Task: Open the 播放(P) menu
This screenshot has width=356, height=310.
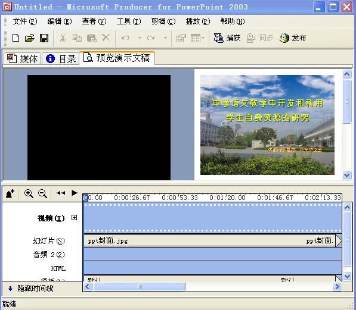Action: click(x=198, y=21)
